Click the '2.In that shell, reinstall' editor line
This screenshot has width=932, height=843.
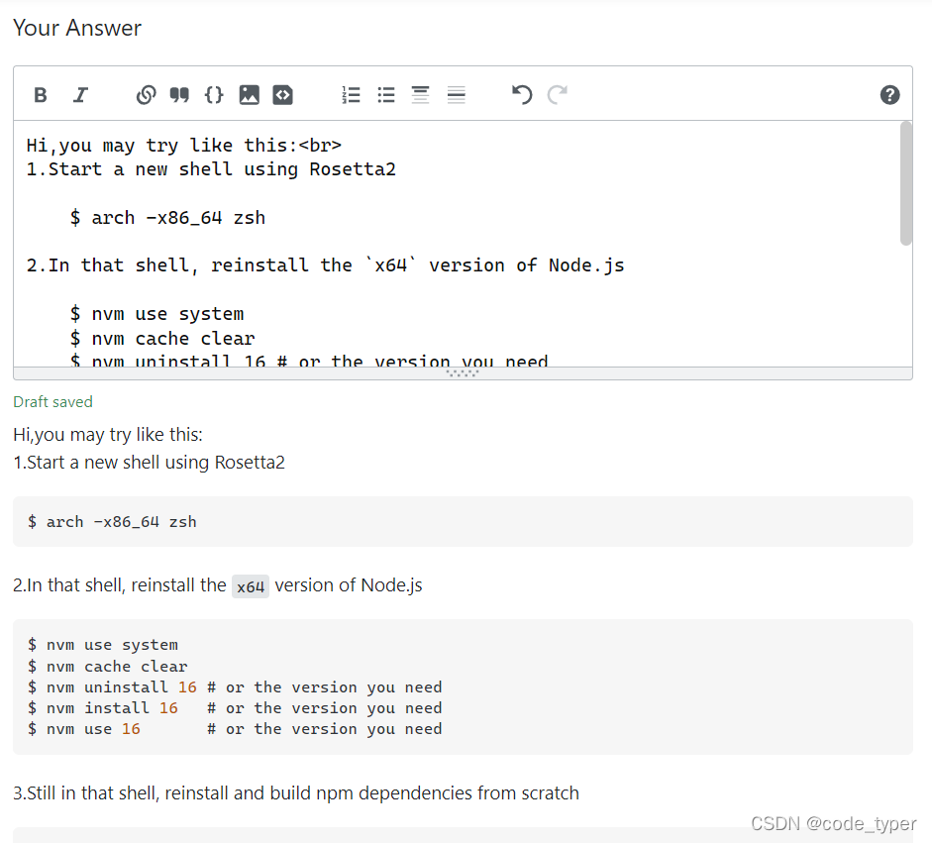pyautogui.click(x=325, y=265)
